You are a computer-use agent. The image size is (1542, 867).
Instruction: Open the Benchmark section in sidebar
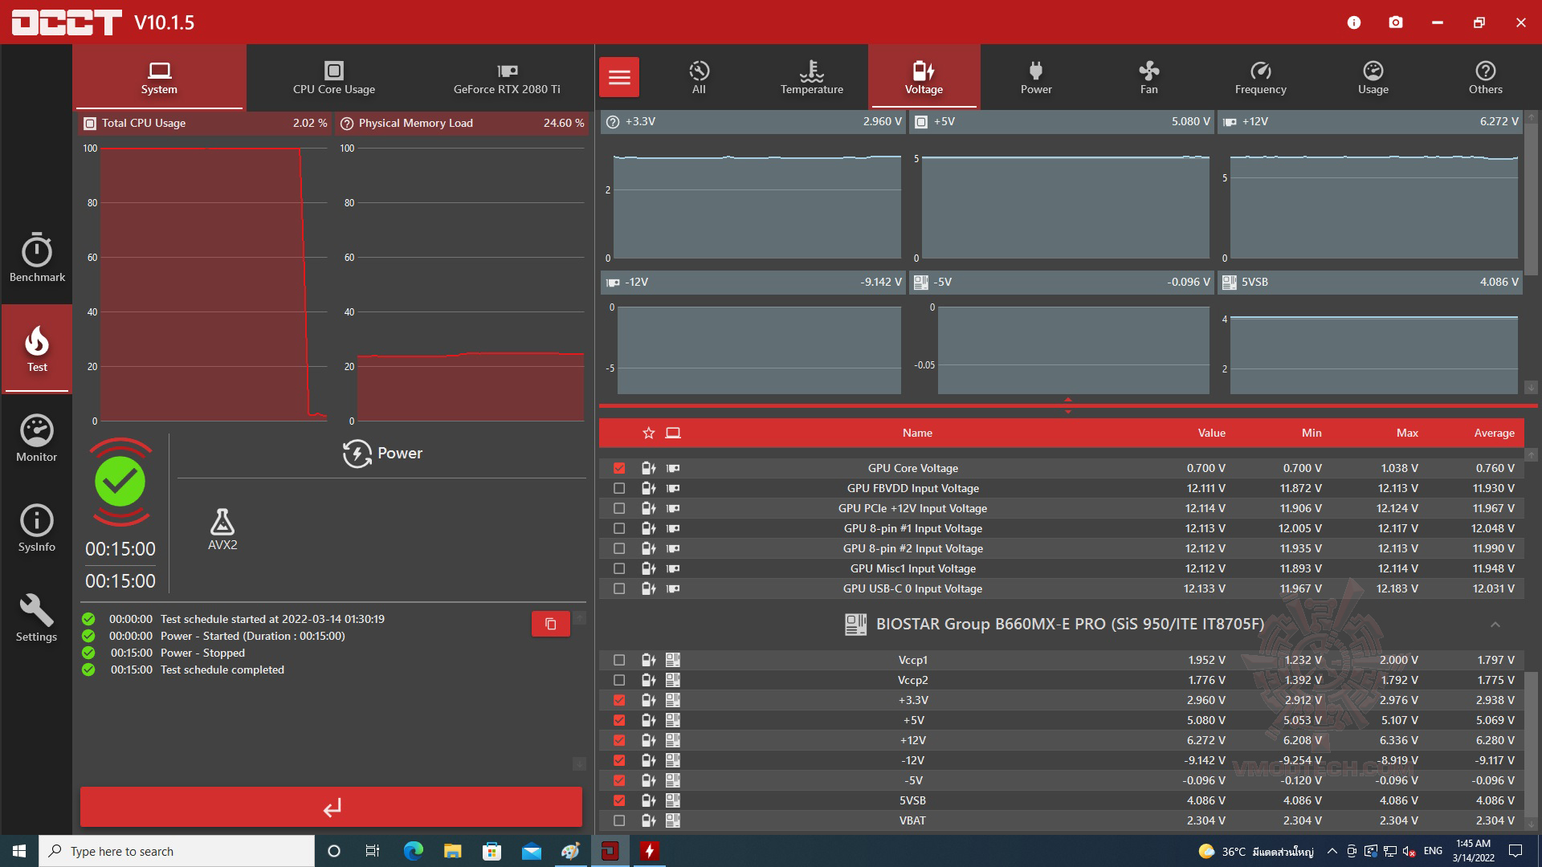point(37,258)
